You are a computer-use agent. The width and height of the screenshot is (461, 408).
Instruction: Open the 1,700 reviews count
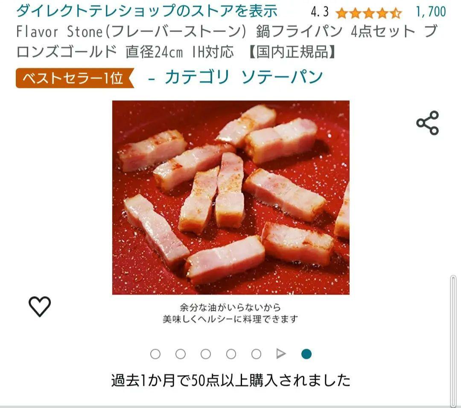click(x=431, y=12)
